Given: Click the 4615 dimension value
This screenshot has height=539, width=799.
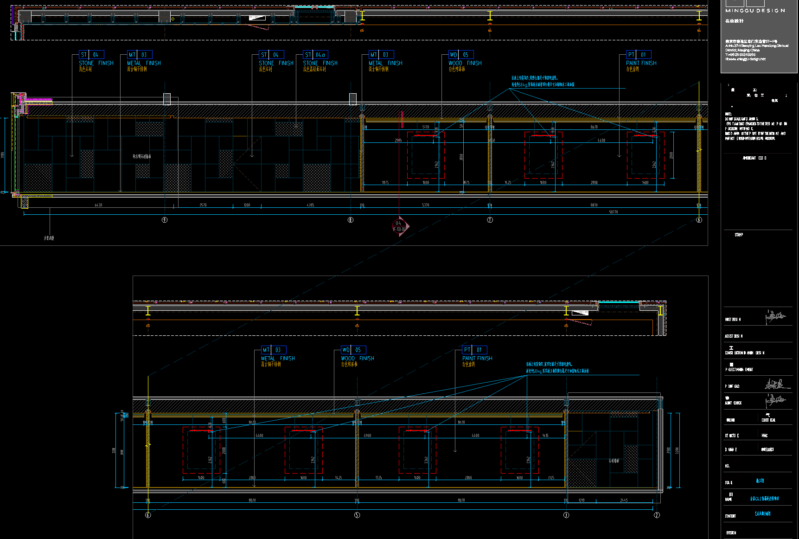Looking at the screenshot, I should coord(545,436).
